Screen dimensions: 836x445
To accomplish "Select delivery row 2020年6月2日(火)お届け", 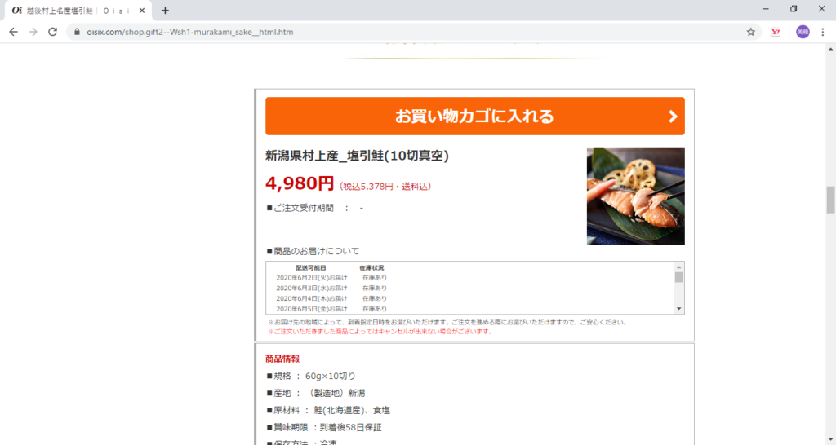I will (x=331, y=278).
